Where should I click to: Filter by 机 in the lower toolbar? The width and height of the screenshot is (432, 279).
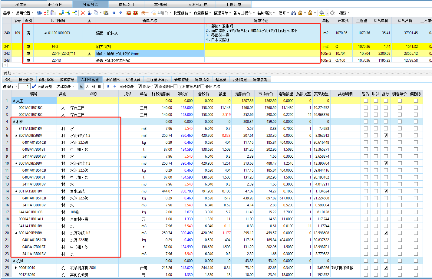pos(100,87)
